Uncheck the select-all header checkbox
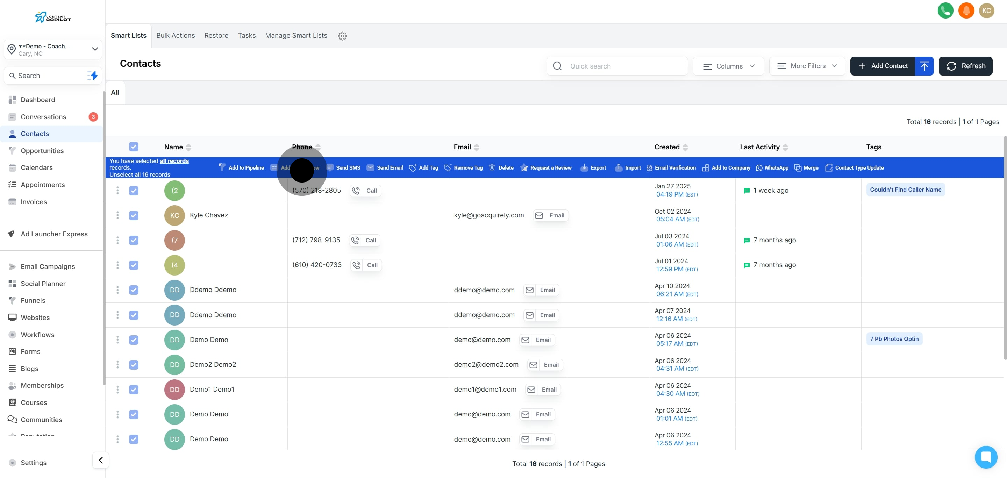 pos(134,147)
